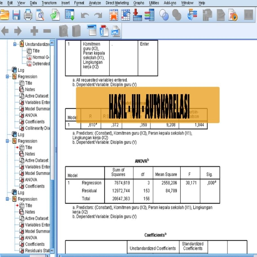Expand outline item with plus icon
Viewport: 257px width, 257px height.
tap(34, 31)
